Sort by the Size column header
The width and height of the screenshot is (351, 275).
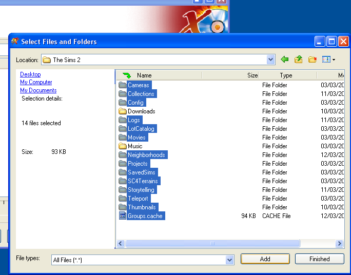click(x=252, y=75)
